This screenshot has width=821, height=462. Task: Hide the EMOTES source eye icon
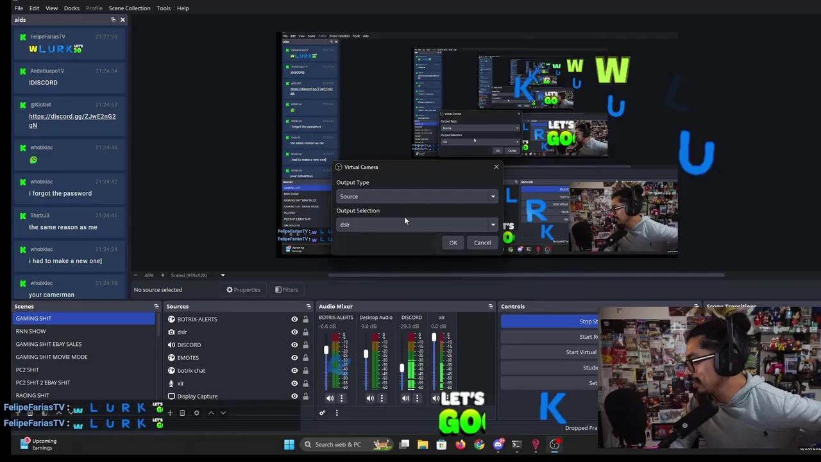[x=294, y=357]
